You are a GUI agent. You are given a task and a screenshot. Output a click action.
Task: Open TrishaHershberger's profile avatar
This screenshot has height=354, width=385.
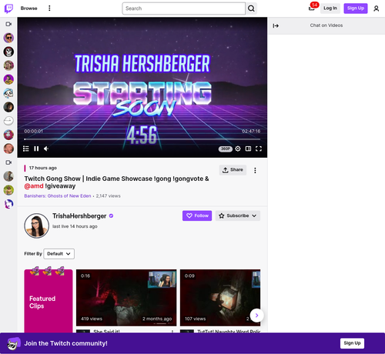click(x=36, y=225)
